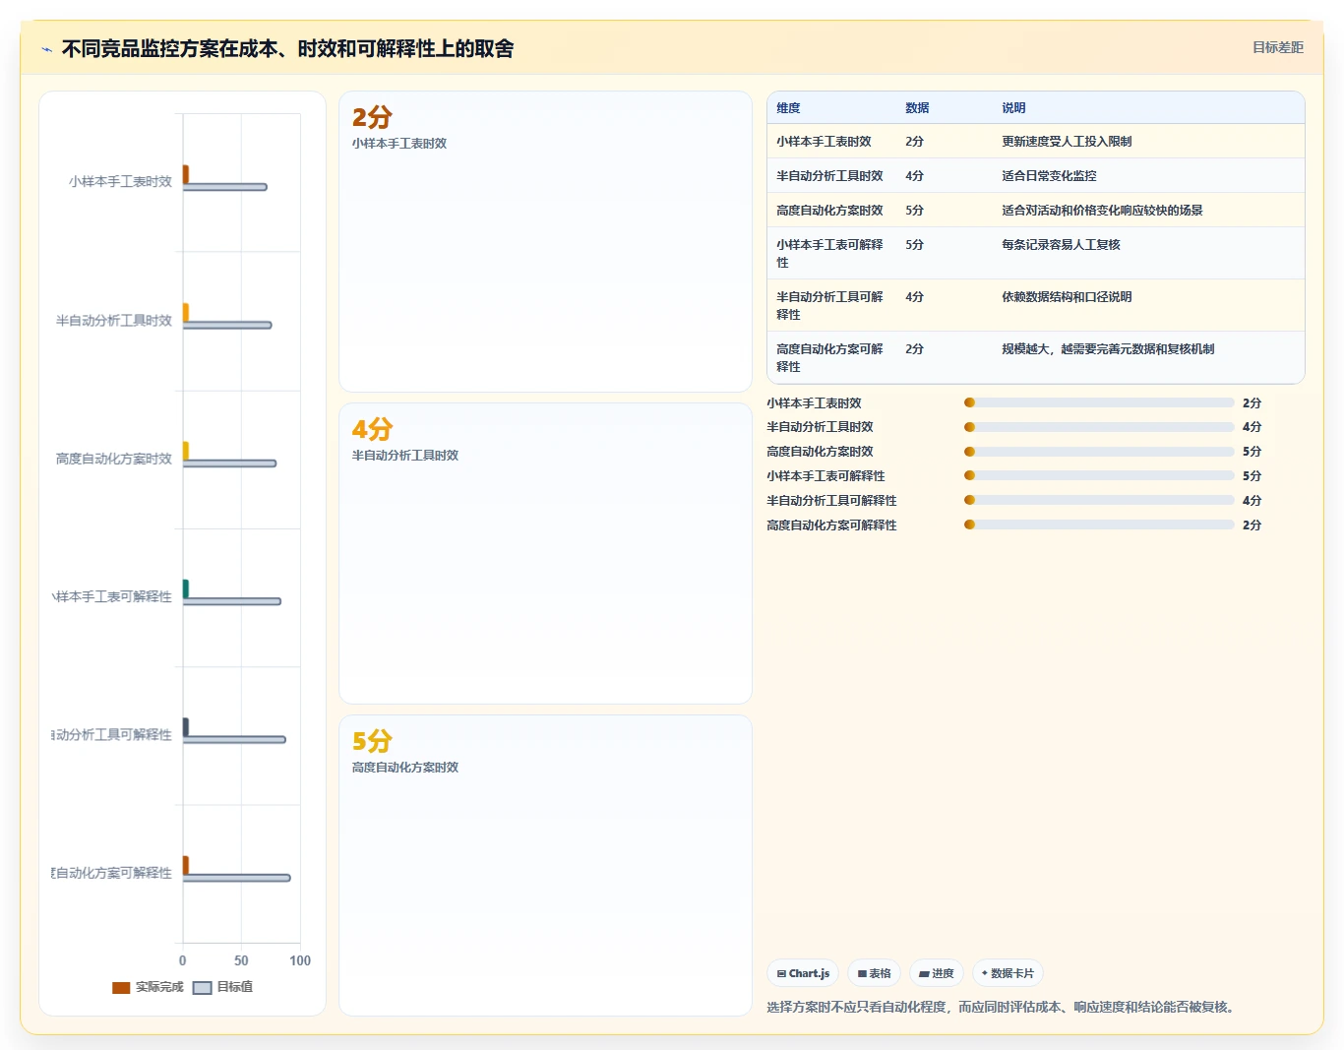Image resolution: width=1344 pixels, height=1050 pixels.
Task: Click the dark gray actual bar for 半自动分析工具可解释性
Action: [x=186, y=727]
